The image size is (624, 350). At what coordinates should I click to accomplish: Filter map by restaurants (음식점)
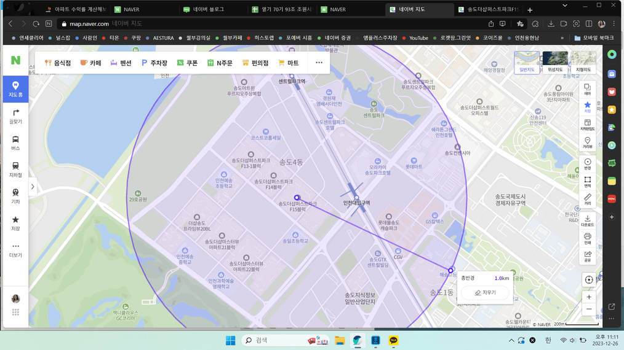[x=58, y=63]
